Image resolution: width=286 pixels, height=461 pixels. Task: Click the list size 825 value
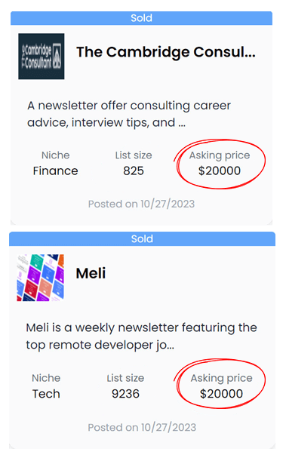(x=134, y=171)
